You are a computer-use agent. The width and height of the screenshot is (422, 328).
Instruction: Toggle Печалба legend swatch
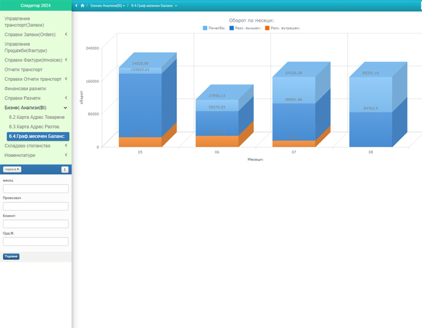(x=205, y=28)
